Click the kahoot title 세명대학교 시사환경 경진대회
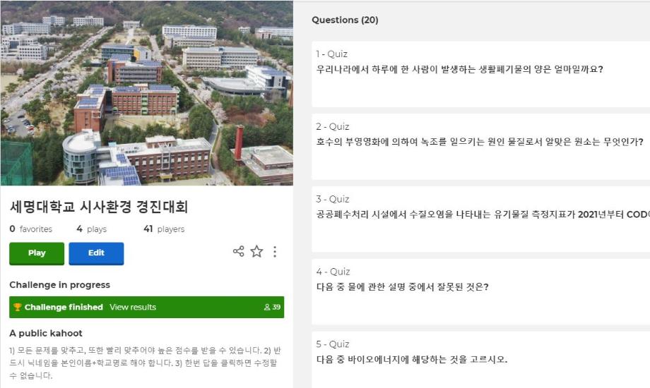Viewport: 650px width, 388px height. pyautogui.click(x=99, y=206)
